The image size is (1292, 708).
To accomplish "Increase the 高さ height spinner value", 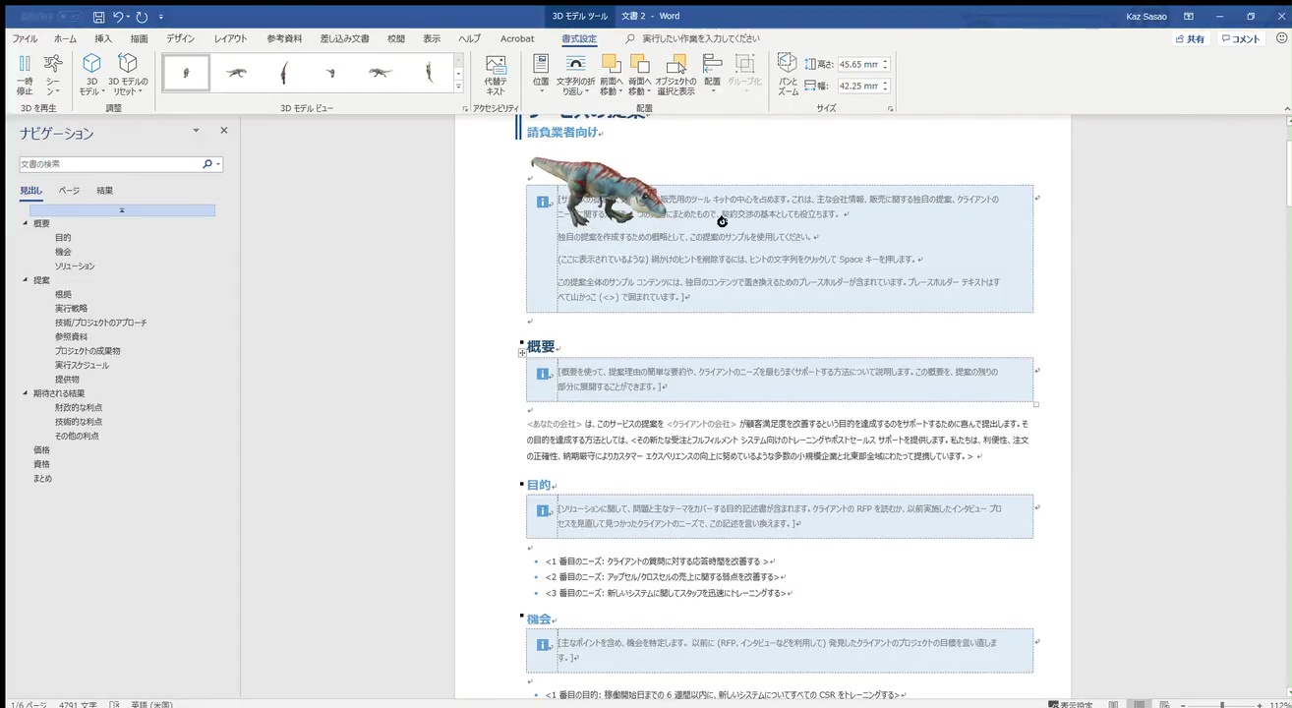I will [885, 60].
